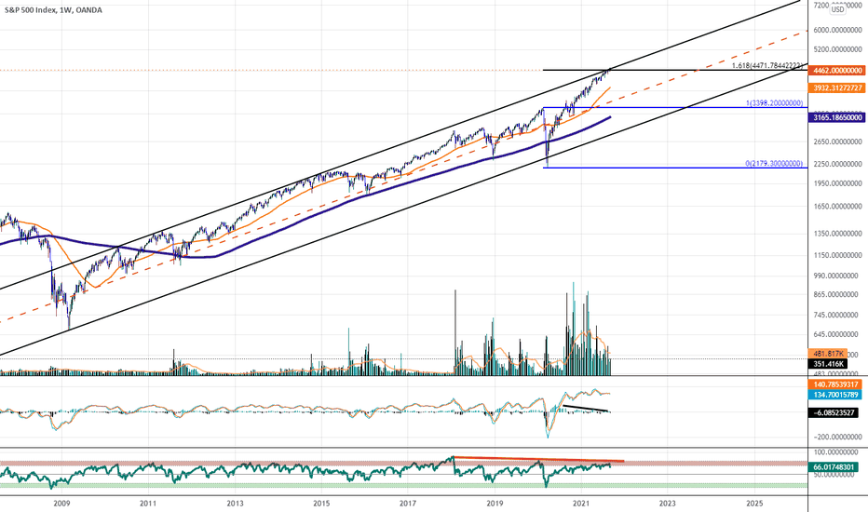The width and height of the screenshot is (868, 512).
Task: Click the 2009 time axis label
Action: pos(61,503)
